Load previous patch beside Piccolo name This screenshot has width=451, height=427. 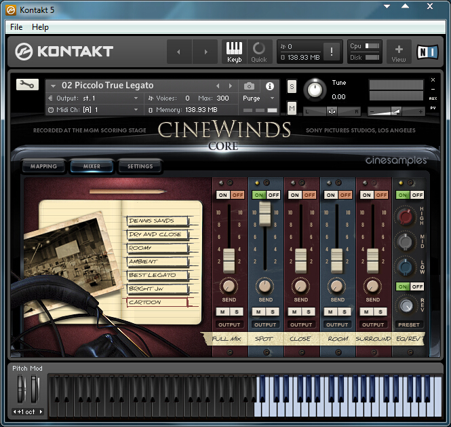tap(218, 86)
